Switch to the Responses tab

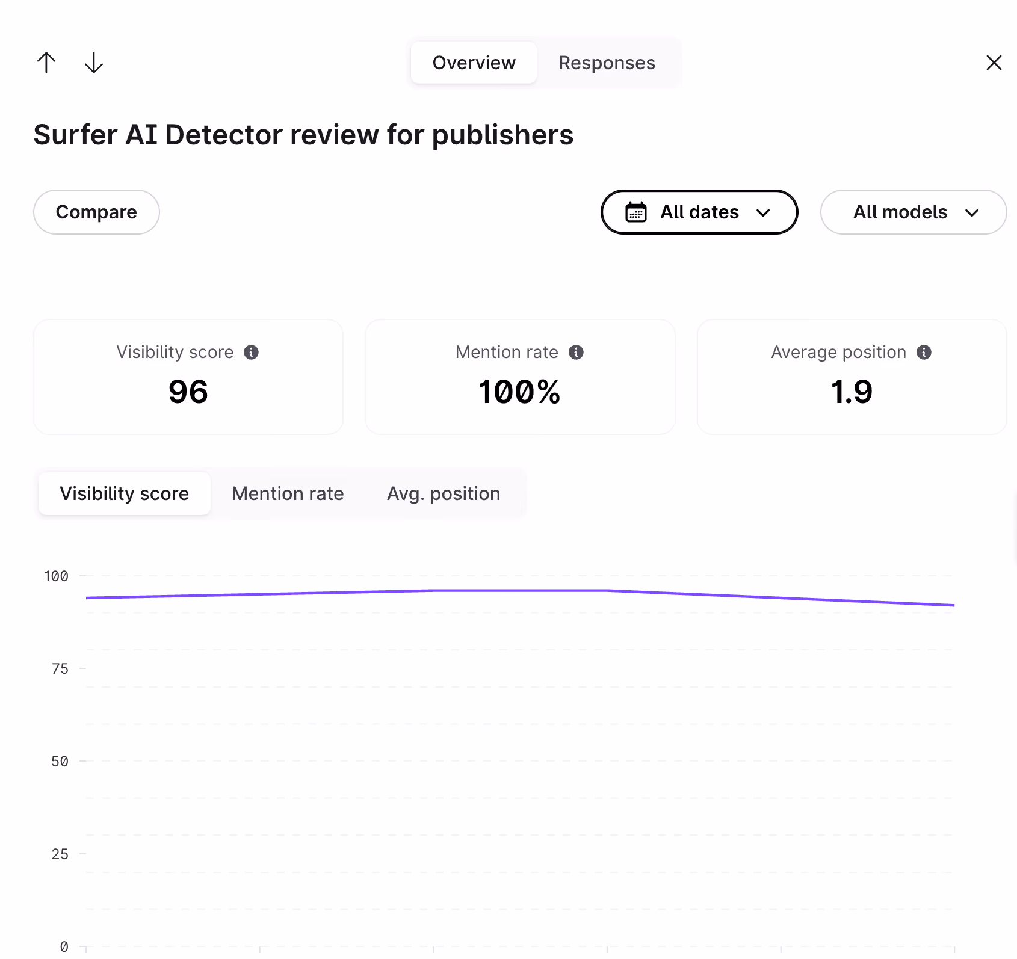pos(607,63)
